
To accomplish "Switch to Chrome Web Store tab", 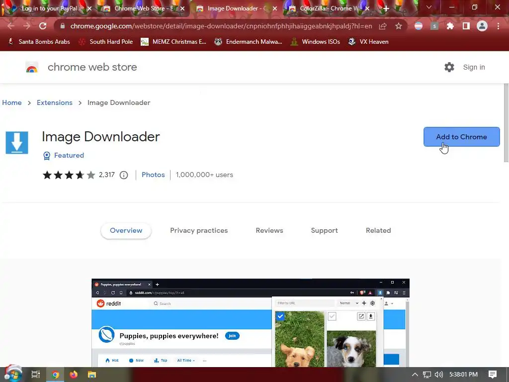I will tap(143, 8).
